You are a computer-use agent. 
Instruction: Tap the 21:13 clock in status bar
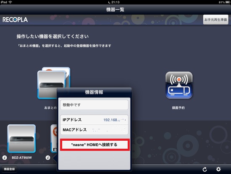(115, 2)
